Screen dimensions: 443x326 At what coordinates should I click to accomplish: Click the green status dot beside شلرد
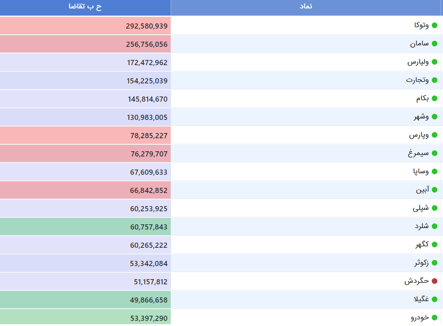[435, 226]
